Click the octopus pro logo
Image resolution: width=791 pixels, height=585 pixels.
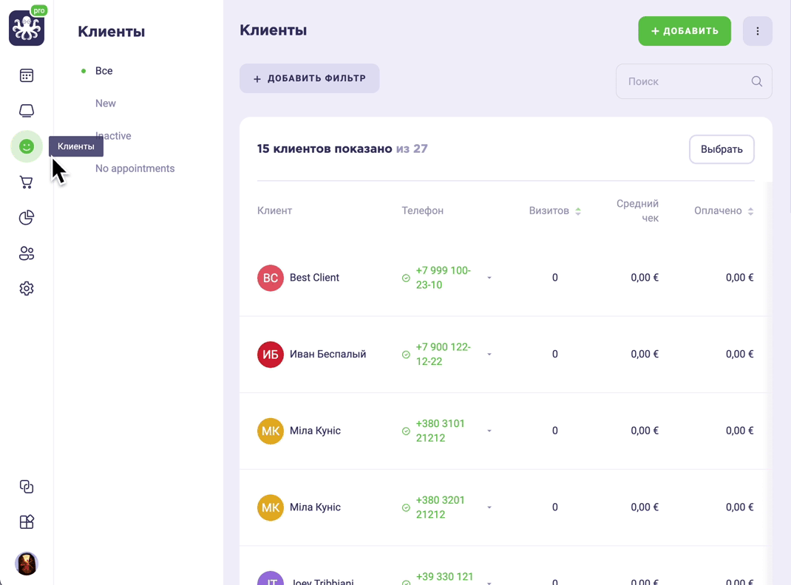[27, 28]
